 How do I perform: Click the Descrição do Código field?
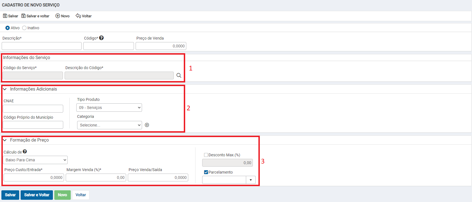[119, 76]
